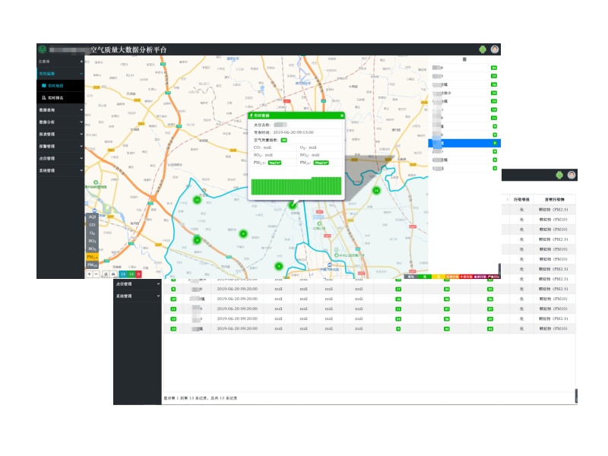Viewport: 608px width, 456px height.
Task: Collapse the sidebar using the 主菜单 arrow
Action: 81,61
